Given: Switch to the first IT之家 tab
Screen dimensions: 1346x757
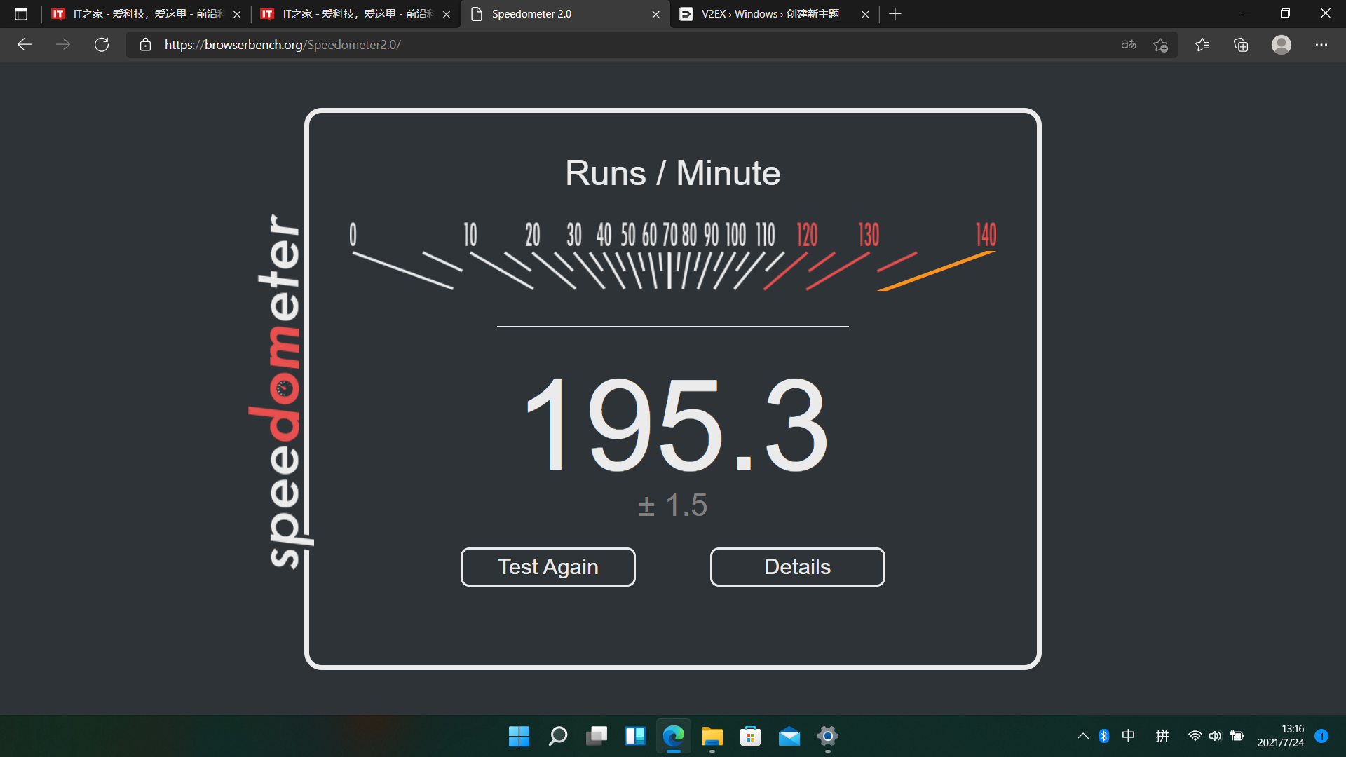Looking at the screenshot, I should coord(140,14).
